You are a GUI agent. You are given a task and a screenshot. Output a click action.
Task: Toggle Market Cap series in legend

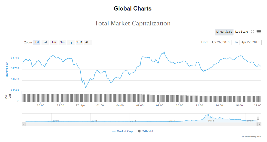122,131
